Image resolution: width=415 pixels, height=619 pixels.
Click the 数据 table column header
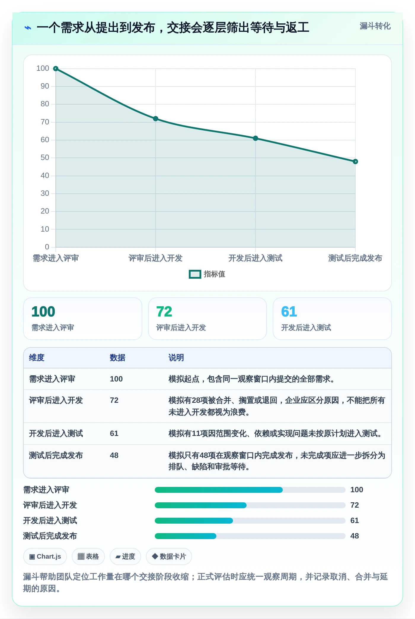(117, 358)
